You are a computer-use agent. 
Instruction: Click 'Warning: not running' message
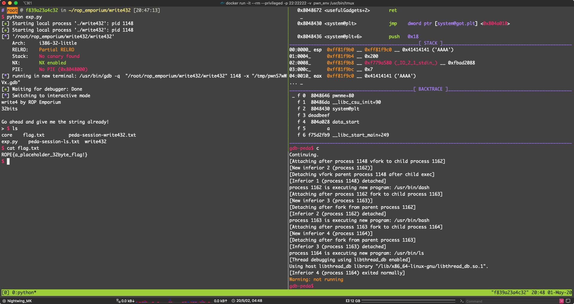tap(316, 280)
